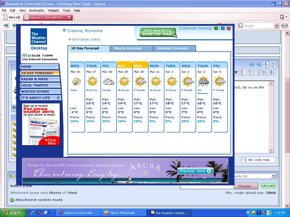Click The Weather Channel Desktop logo
This screenshot has height=217, width=290.
point(39,39)
